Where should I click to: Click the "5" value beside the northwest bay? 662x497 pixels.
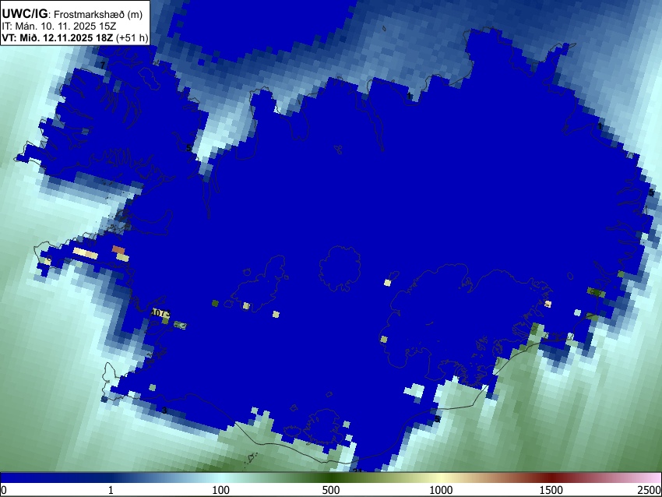[188, 148]
